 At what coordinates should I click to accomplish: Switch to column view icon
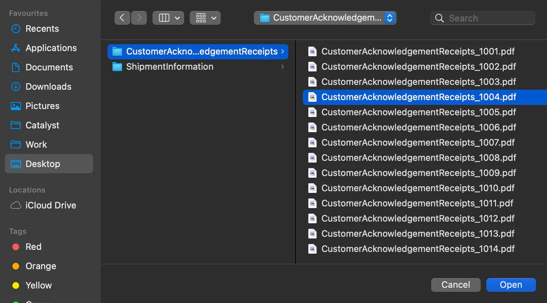[x=164, y=18]
